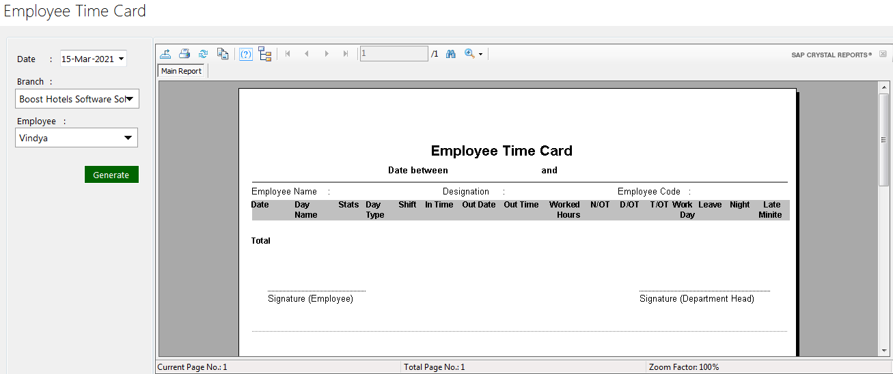The height and width of the screenshot is (374, 893).
Task: Click the green Generate button
Action: click(111, 175)
